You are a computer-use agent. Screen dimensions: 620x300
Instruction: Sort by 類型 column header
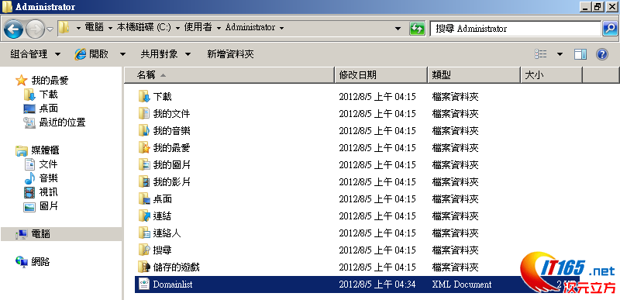click(x=474, y=75)
